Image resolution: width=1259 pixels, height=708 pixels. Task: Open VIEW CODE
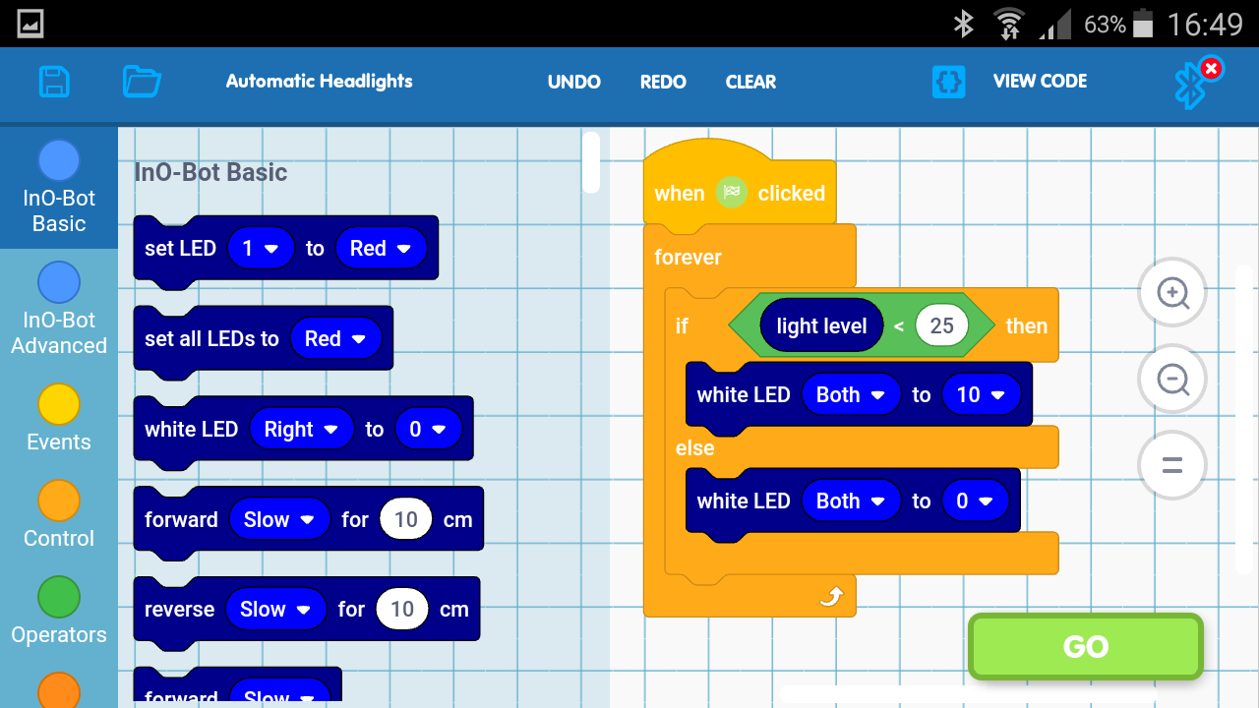[x=1040, y=82]
